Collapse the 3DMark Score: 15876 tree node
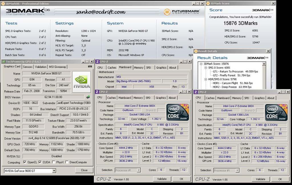Screen dimensions: 292x185 pyautogui.click(x=201, y=64)
